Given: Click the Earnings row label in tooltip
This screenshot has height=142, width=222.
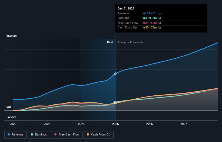Looking at the screenshot, I should (123, 18).
